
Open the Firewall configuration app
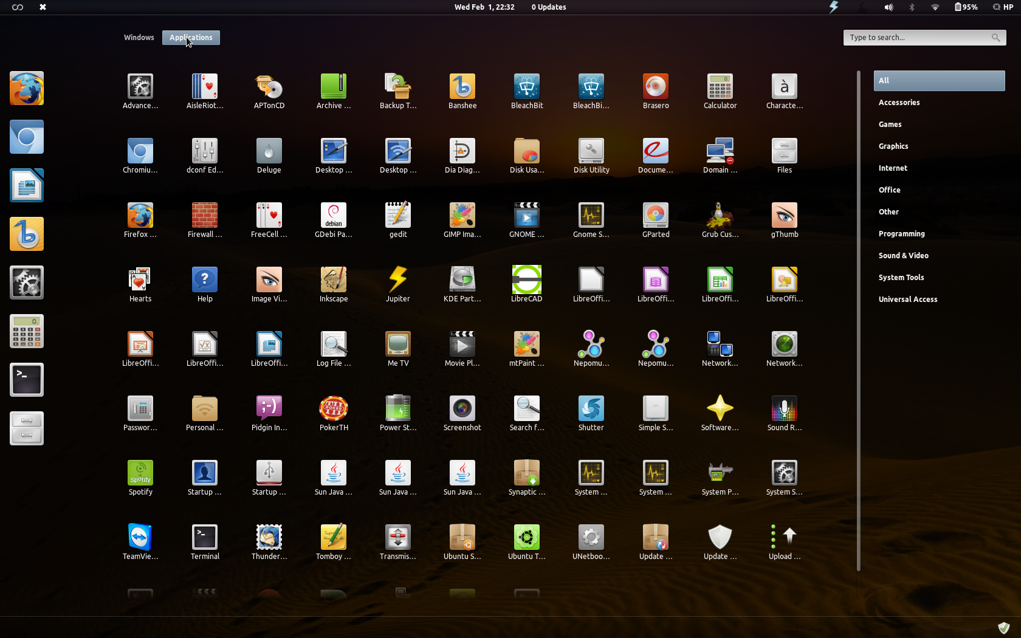tap(205, 221)
